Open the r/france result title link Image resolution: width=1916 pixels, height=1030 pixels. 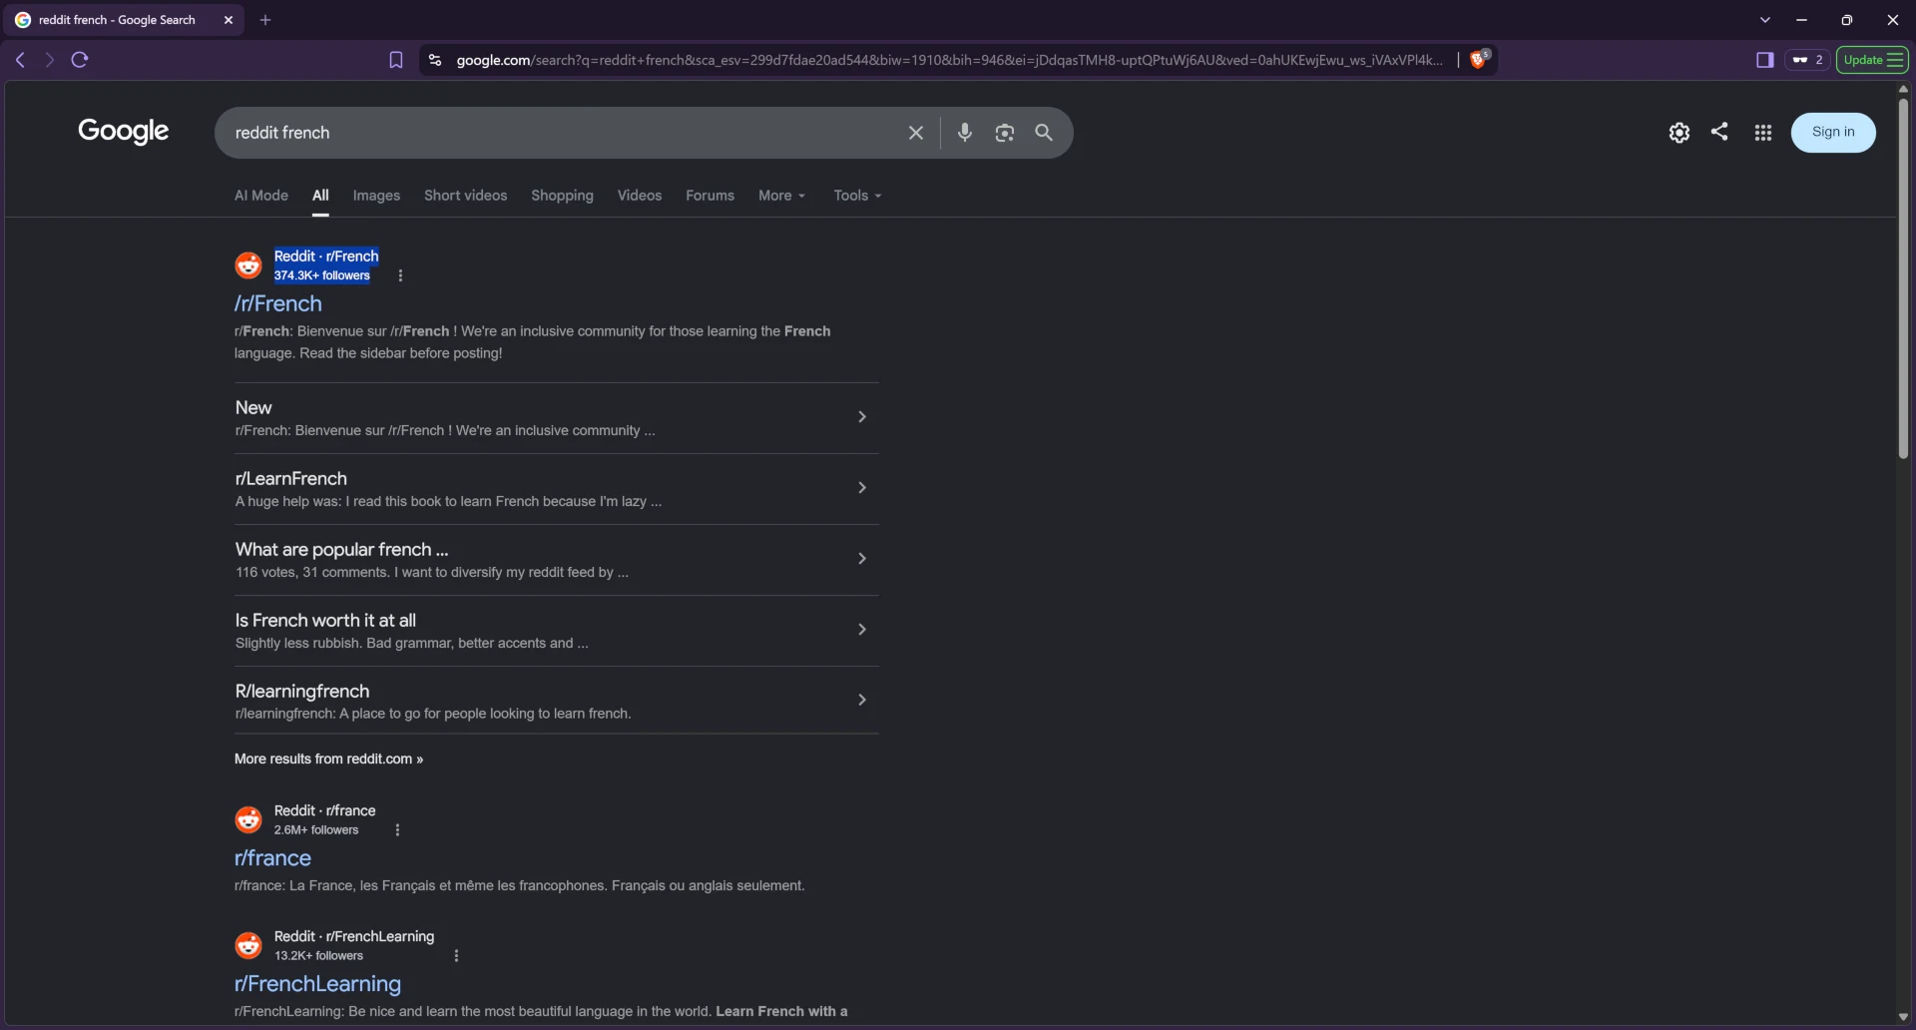point(272,858)
